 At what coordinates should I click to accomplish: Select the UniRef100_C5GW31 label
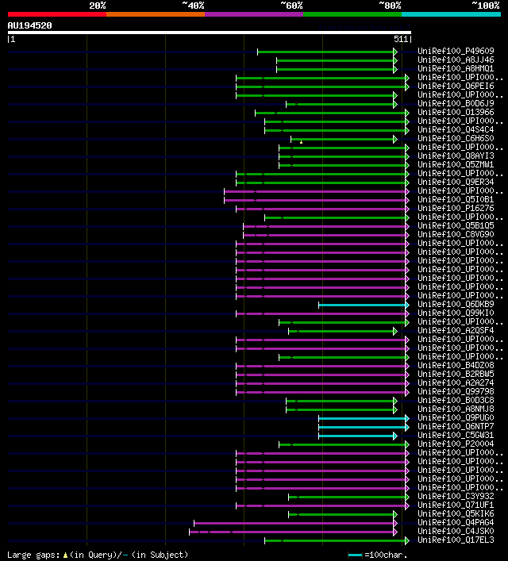[x=456, y=435]
